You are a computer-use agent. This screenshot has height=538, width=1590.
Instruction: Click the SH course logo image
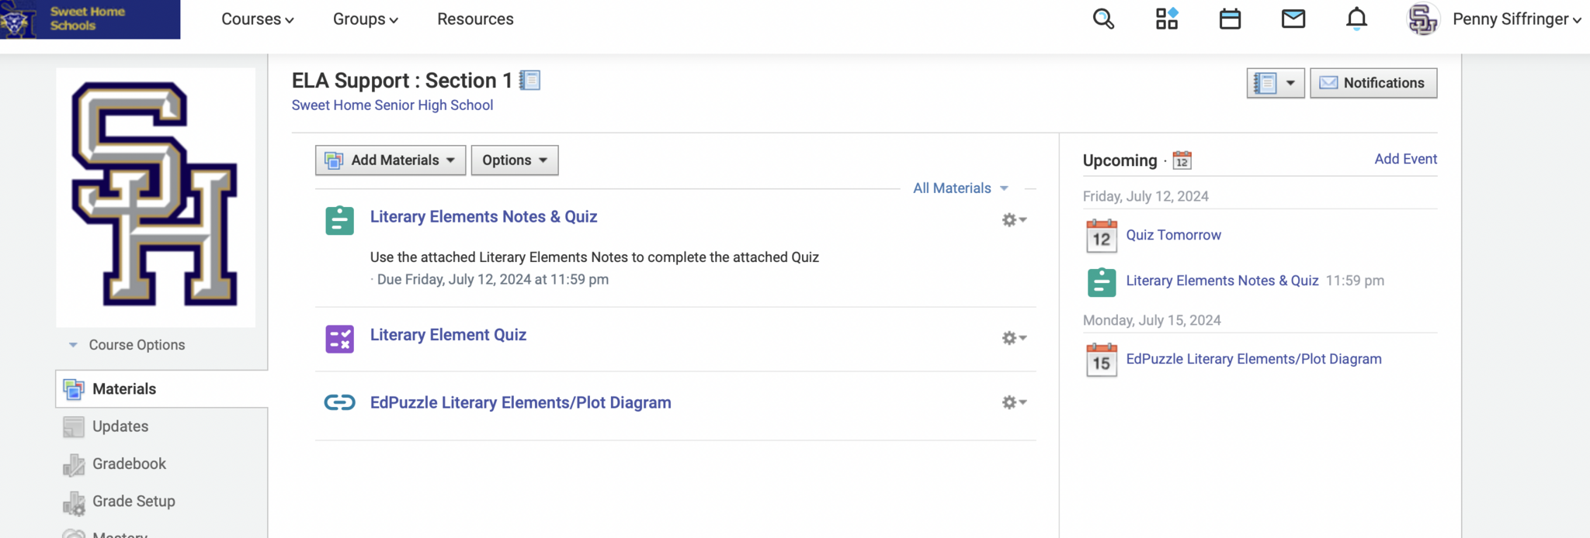pyautogui.click(x=155, y=196)
